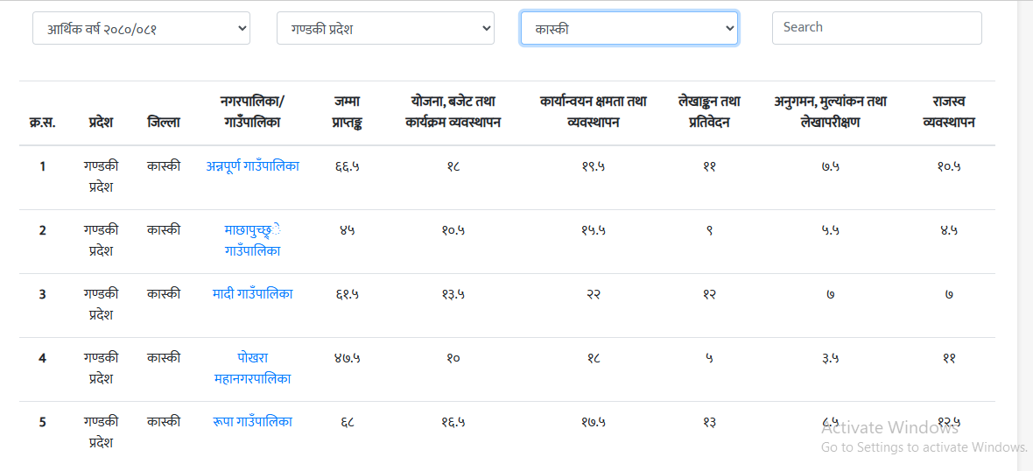This screenshot has width=1033, height=471.
Task: Click into the Search input field
Action: 877,28
